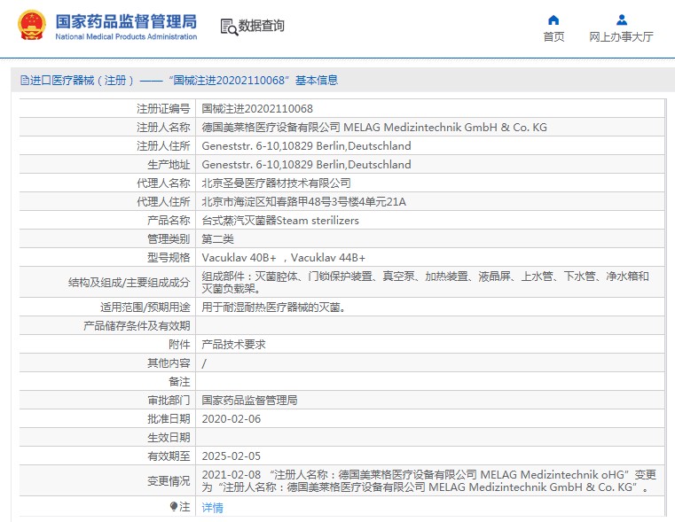
Task: Click the user icon above 网上办事大厅
Action: (x=622, y=19)
